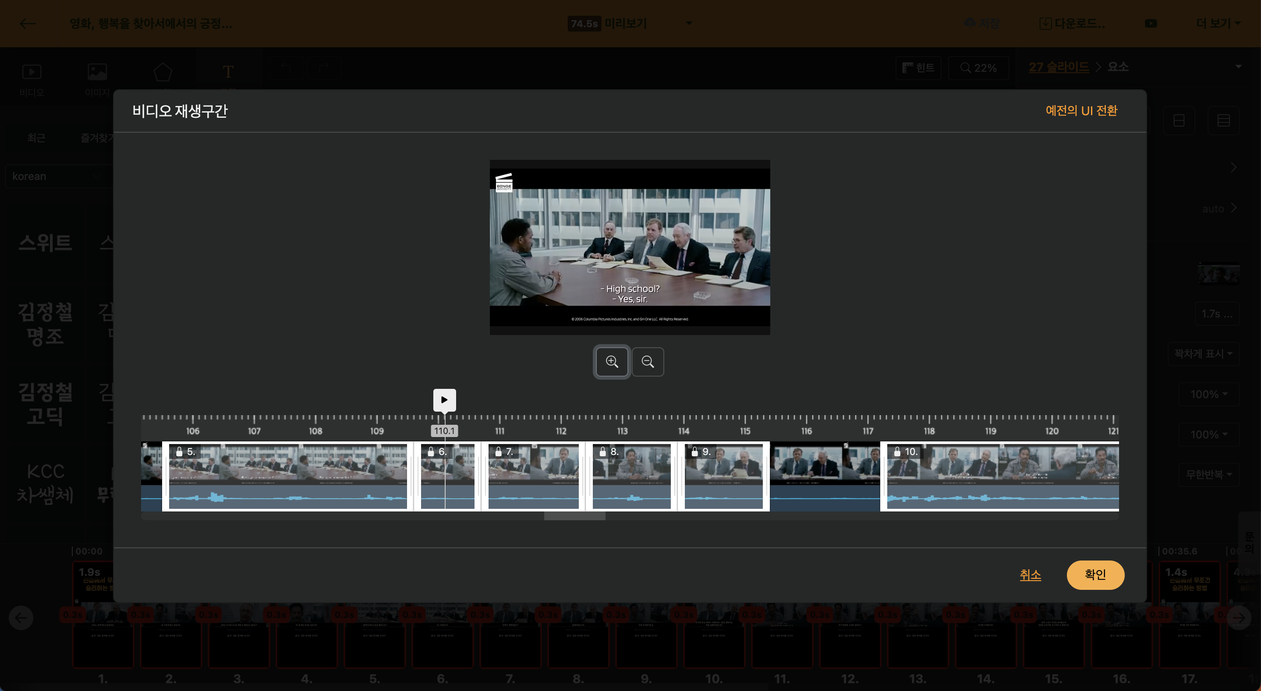Open the video tab icon in the sidebar

click(x=32, y=72)
